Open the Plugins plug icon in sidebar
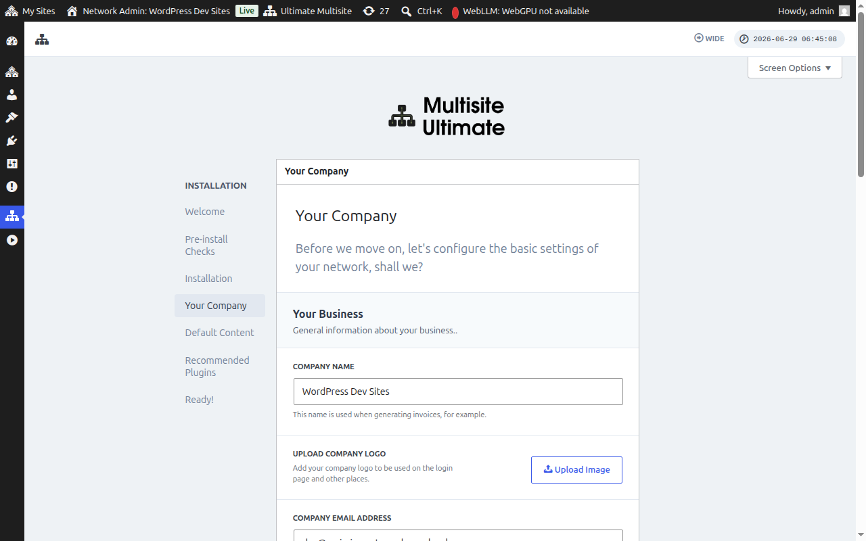The width and height of the screenshot is (866, 541). click(12, 141)
